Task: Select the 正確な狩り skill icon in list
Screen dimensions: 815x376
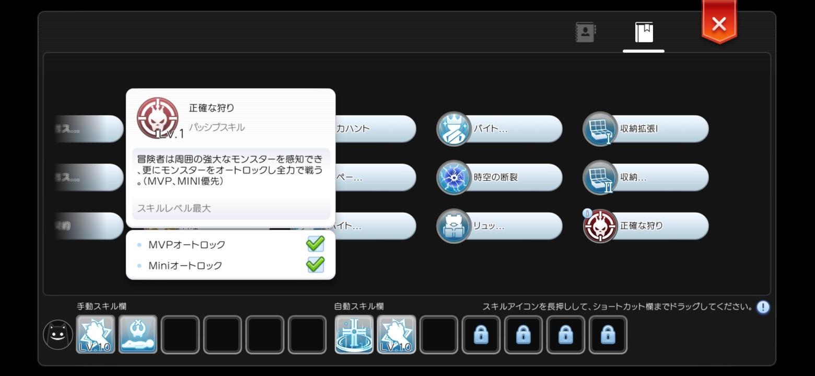Action: tap(600, 226)
